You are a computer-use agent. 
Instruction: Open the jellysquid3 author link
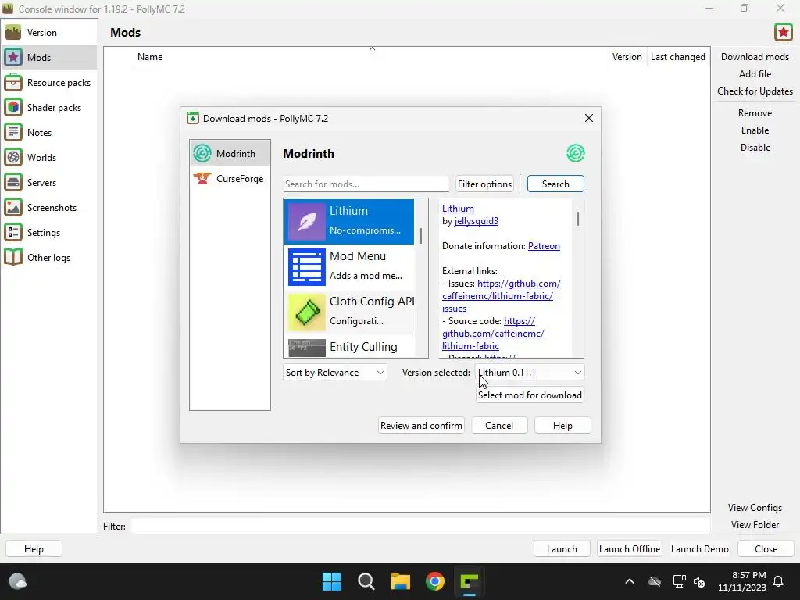[x=476, y=221]
